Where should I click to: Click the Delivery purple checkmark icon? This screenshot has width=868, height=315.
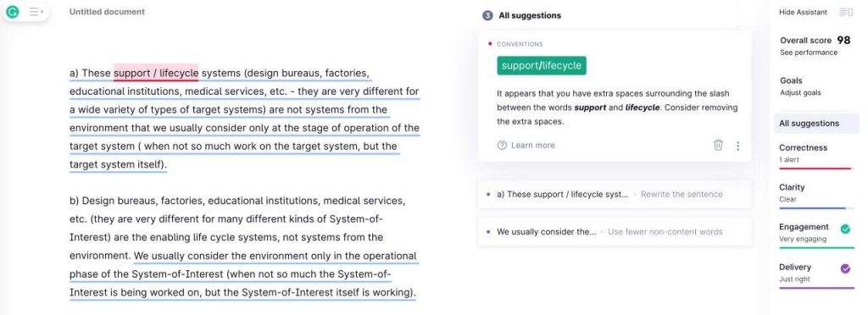tap(845, 268)
